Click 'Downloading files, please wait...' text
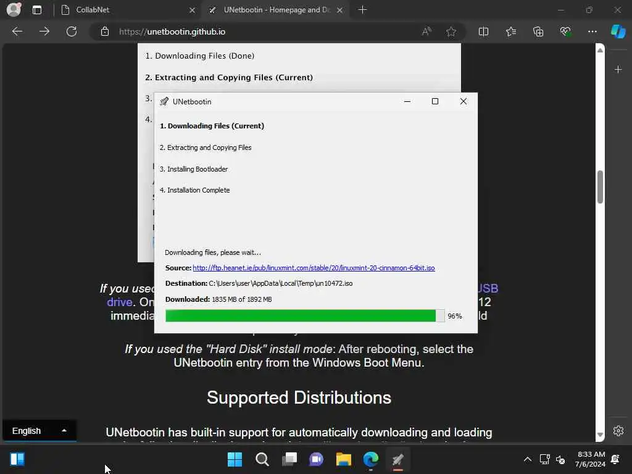The width and height of the screenshot is (632, 474). tap(213, 252)
